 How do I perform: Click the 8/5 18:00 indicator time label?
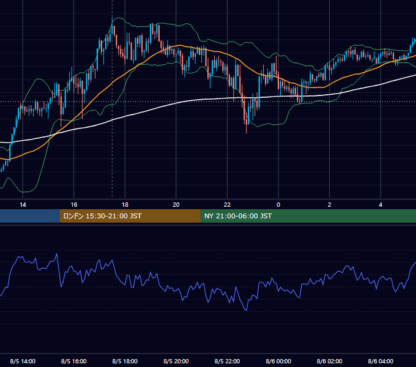point(125,361)
